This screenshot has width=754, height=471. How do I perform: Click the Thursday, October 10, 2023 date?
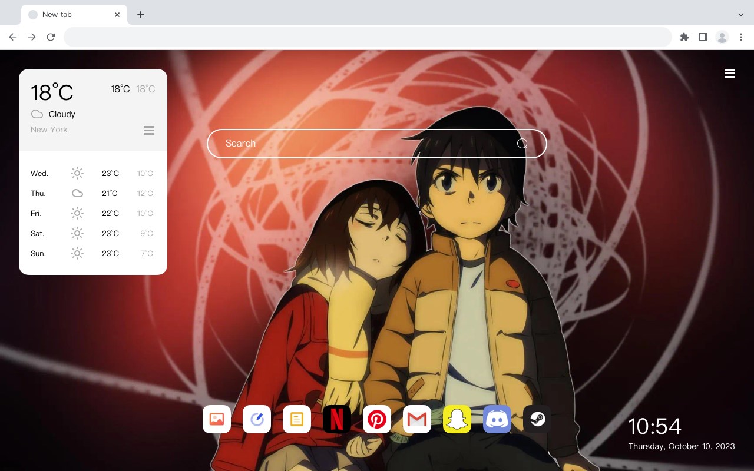tap(682, 446)
